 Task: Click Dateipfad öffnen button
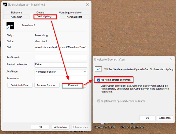click(x=20, y=85)
